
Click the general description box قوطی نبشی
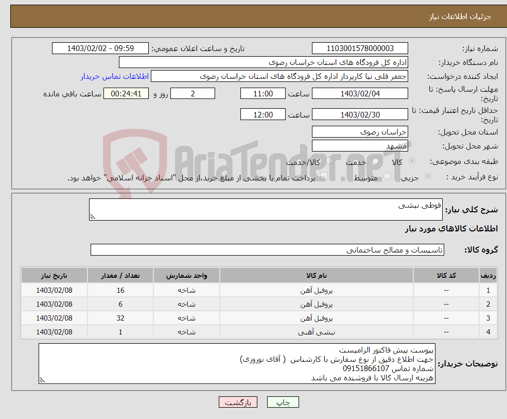pos(266,209)
